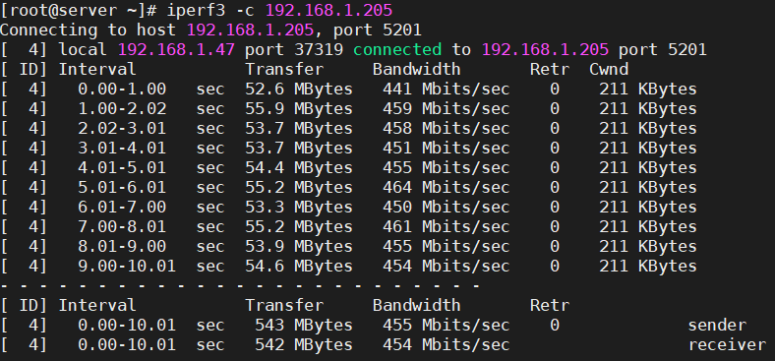Screen dimensions: 775x361
Task: Click the Cwnd column header
Action: tap(609, 69)
